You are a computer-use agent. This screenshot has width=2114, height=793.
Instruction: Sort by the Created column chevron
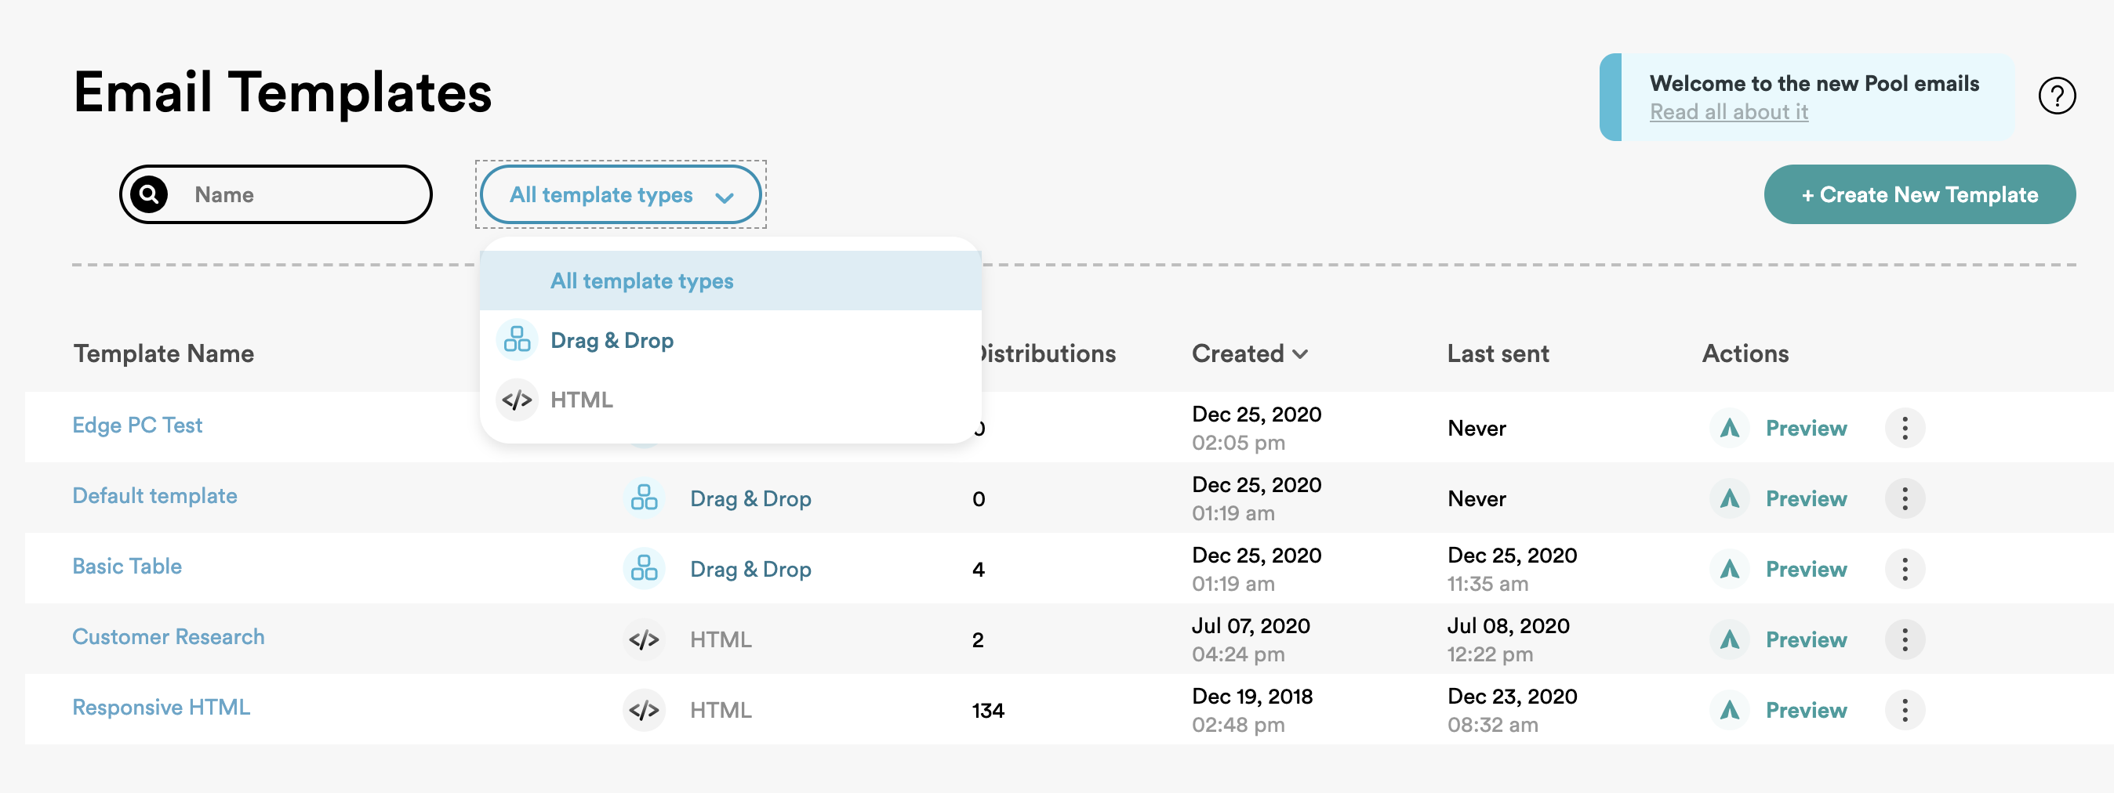1300,354
